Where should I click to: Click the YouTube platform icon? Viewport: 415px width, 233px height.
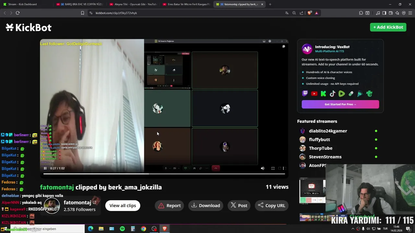point(314,94)
